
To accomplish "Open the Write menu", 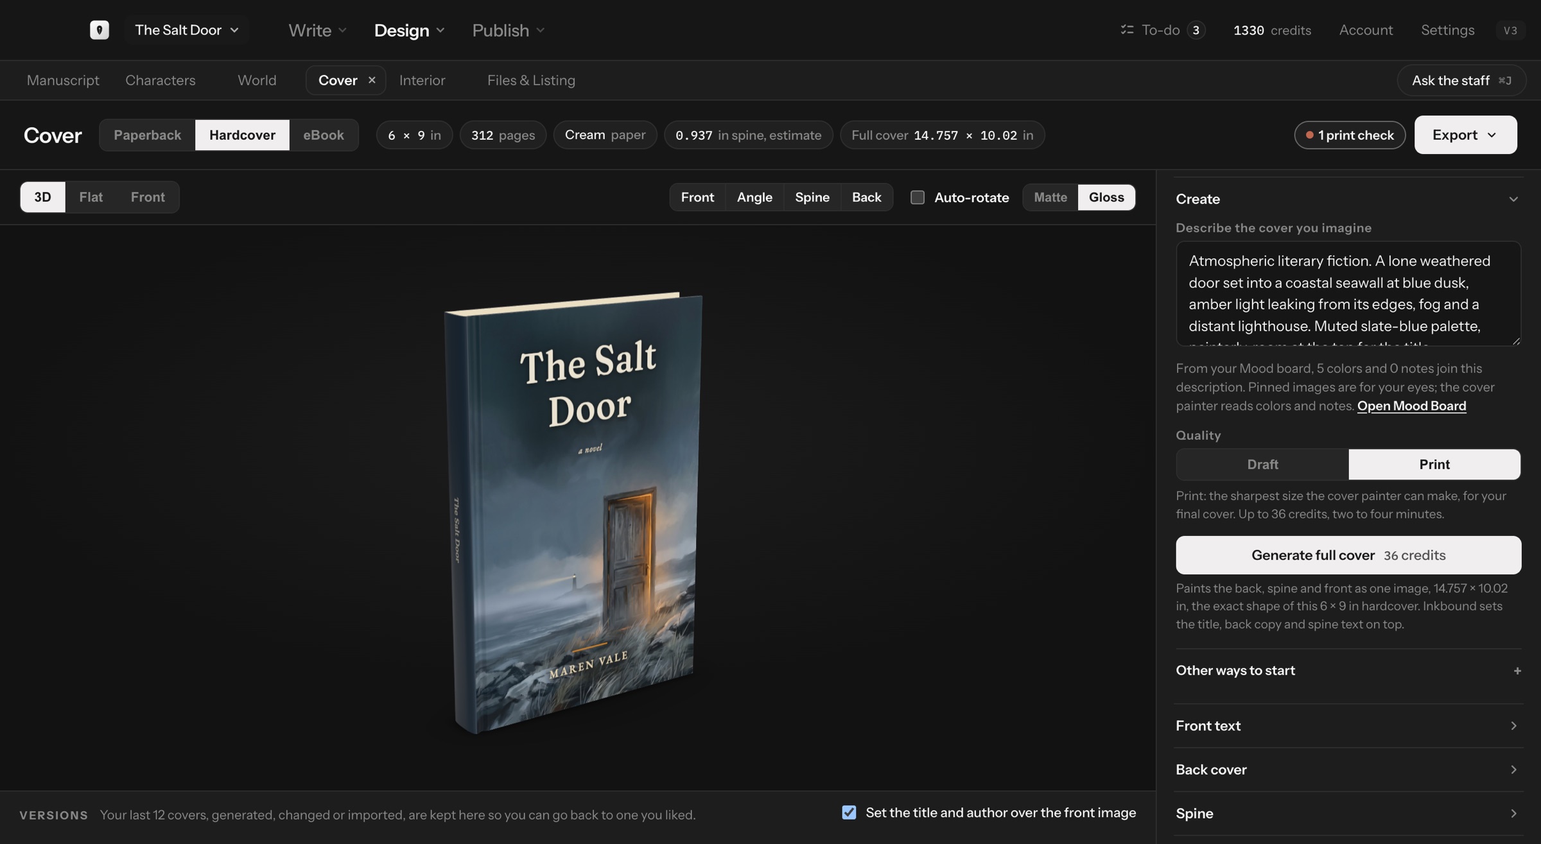I will pyautogui.click(x=317, y=30).
